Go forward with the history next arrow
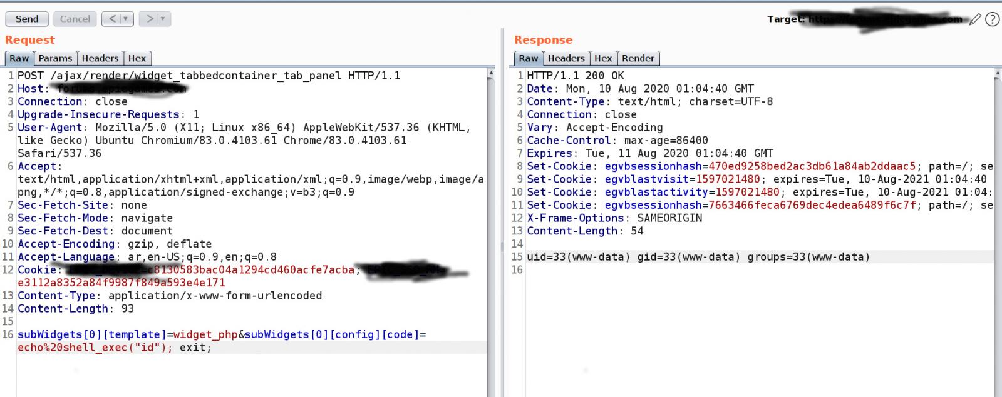Viewport: 1002px width, 397px height. click(149, 19)
